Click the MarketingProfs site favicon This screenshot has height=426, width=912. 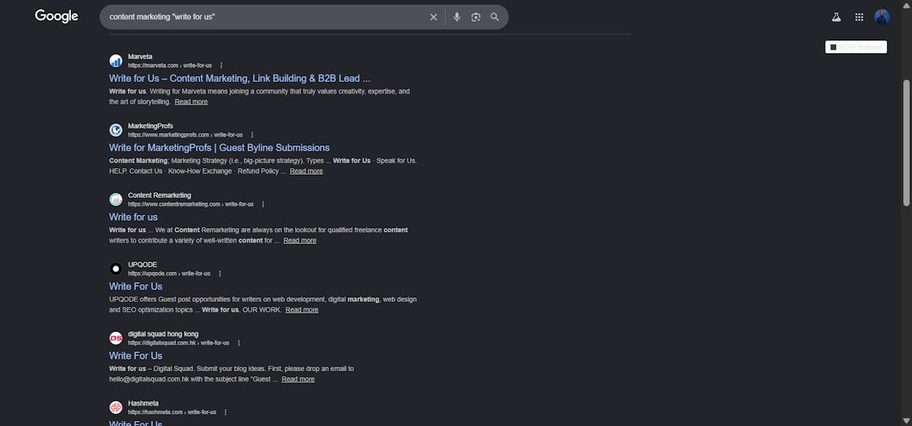pyautogui.click(x=115, y=130)
